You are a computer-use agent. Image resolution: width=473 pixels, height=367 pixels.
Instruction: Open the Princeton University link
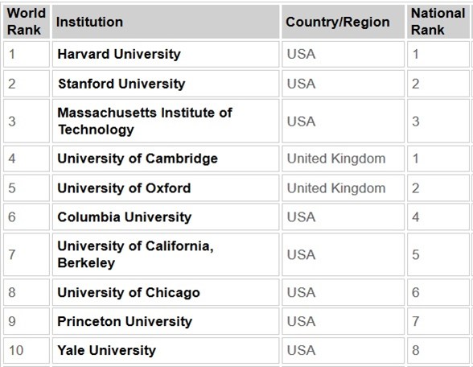tap(125, 321)
